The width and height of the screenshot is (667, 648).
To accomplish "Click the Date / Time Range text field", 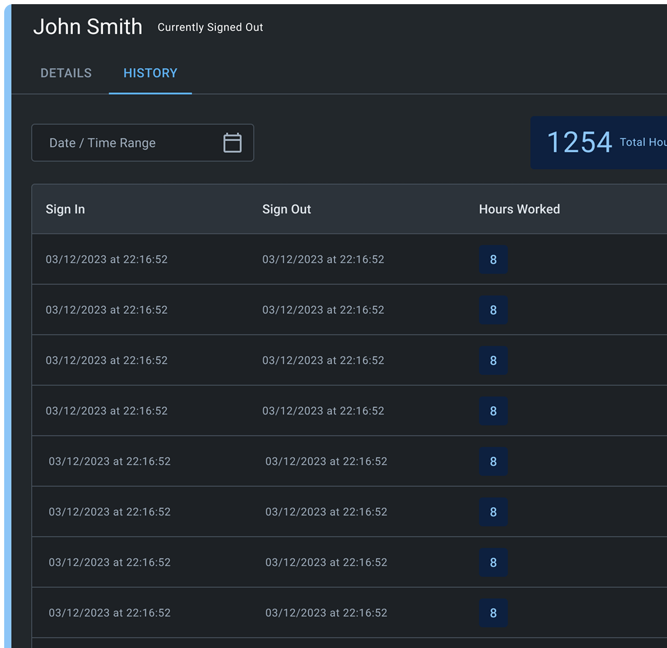I will (x=125, y=143).
